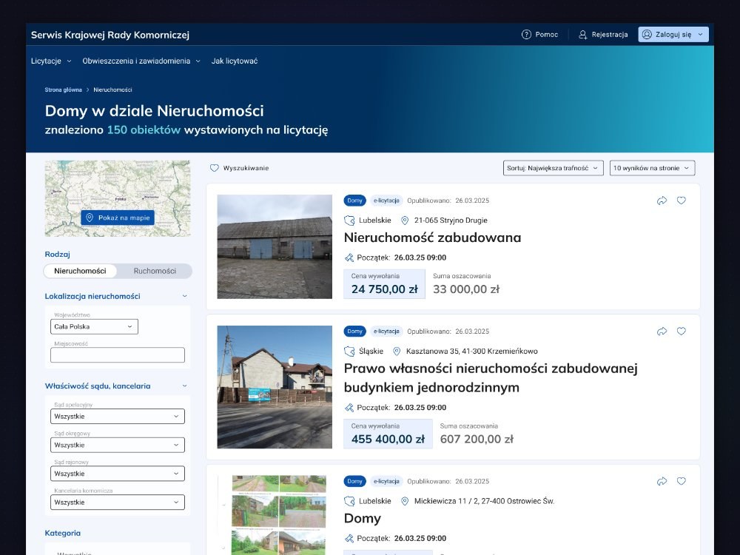The height and width of the screenshot is (555, 740).
Task: Click Lubelskie region icon on Ostrowiec listing
Action: coord(349,501)
